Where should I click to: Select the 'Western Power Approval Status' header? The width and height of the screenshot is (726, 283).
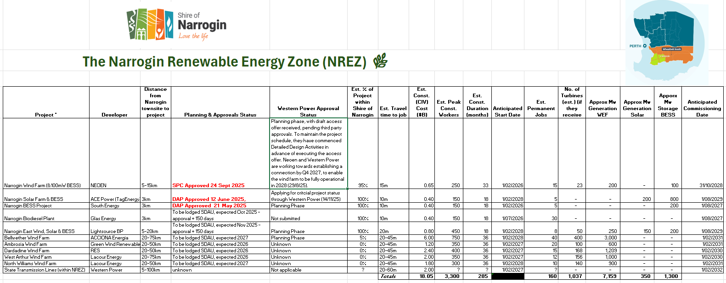coord(308,111)
